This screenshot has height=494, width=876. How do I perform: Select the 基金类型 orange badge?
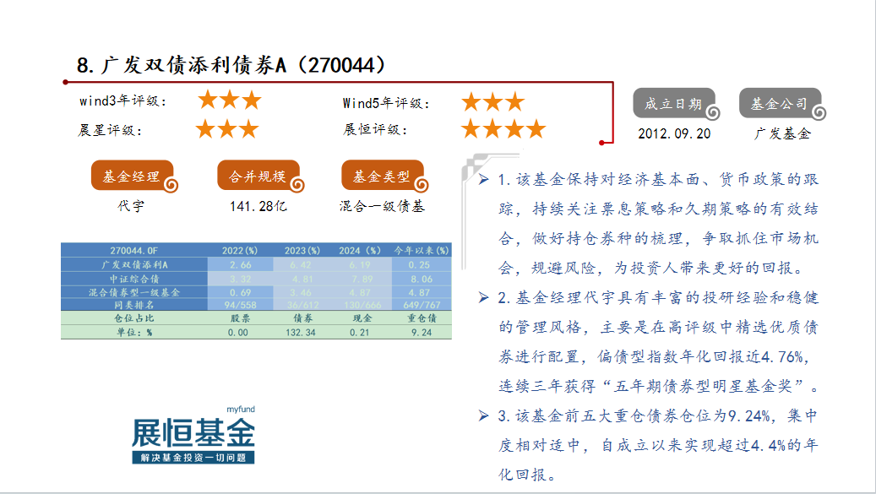[382, 177]
